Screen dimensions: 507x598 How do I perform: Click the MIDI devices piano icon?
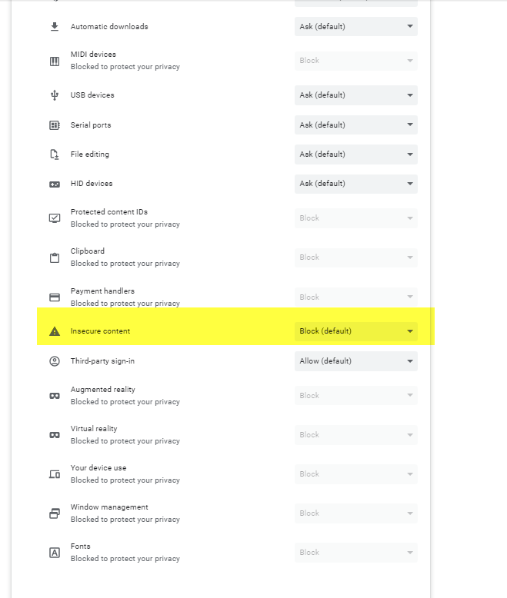(x=55, y=61)
